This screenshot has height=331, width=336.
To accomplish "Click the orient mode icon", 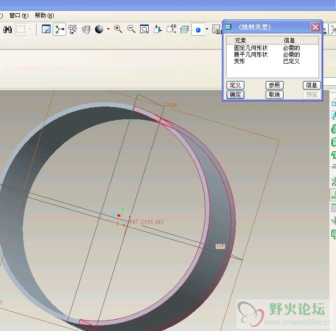I will tap(73, 29).
